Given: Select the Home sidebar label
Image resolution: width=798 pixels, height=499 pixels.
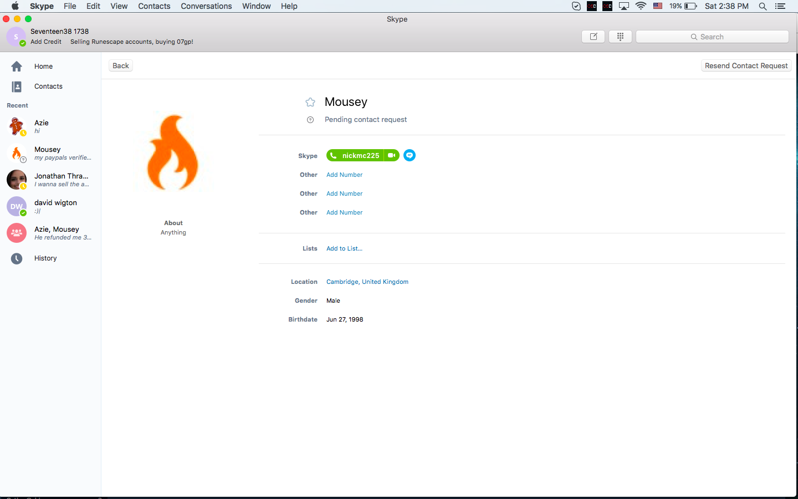Looking at the screenshot, I should [x=44, y=67].
